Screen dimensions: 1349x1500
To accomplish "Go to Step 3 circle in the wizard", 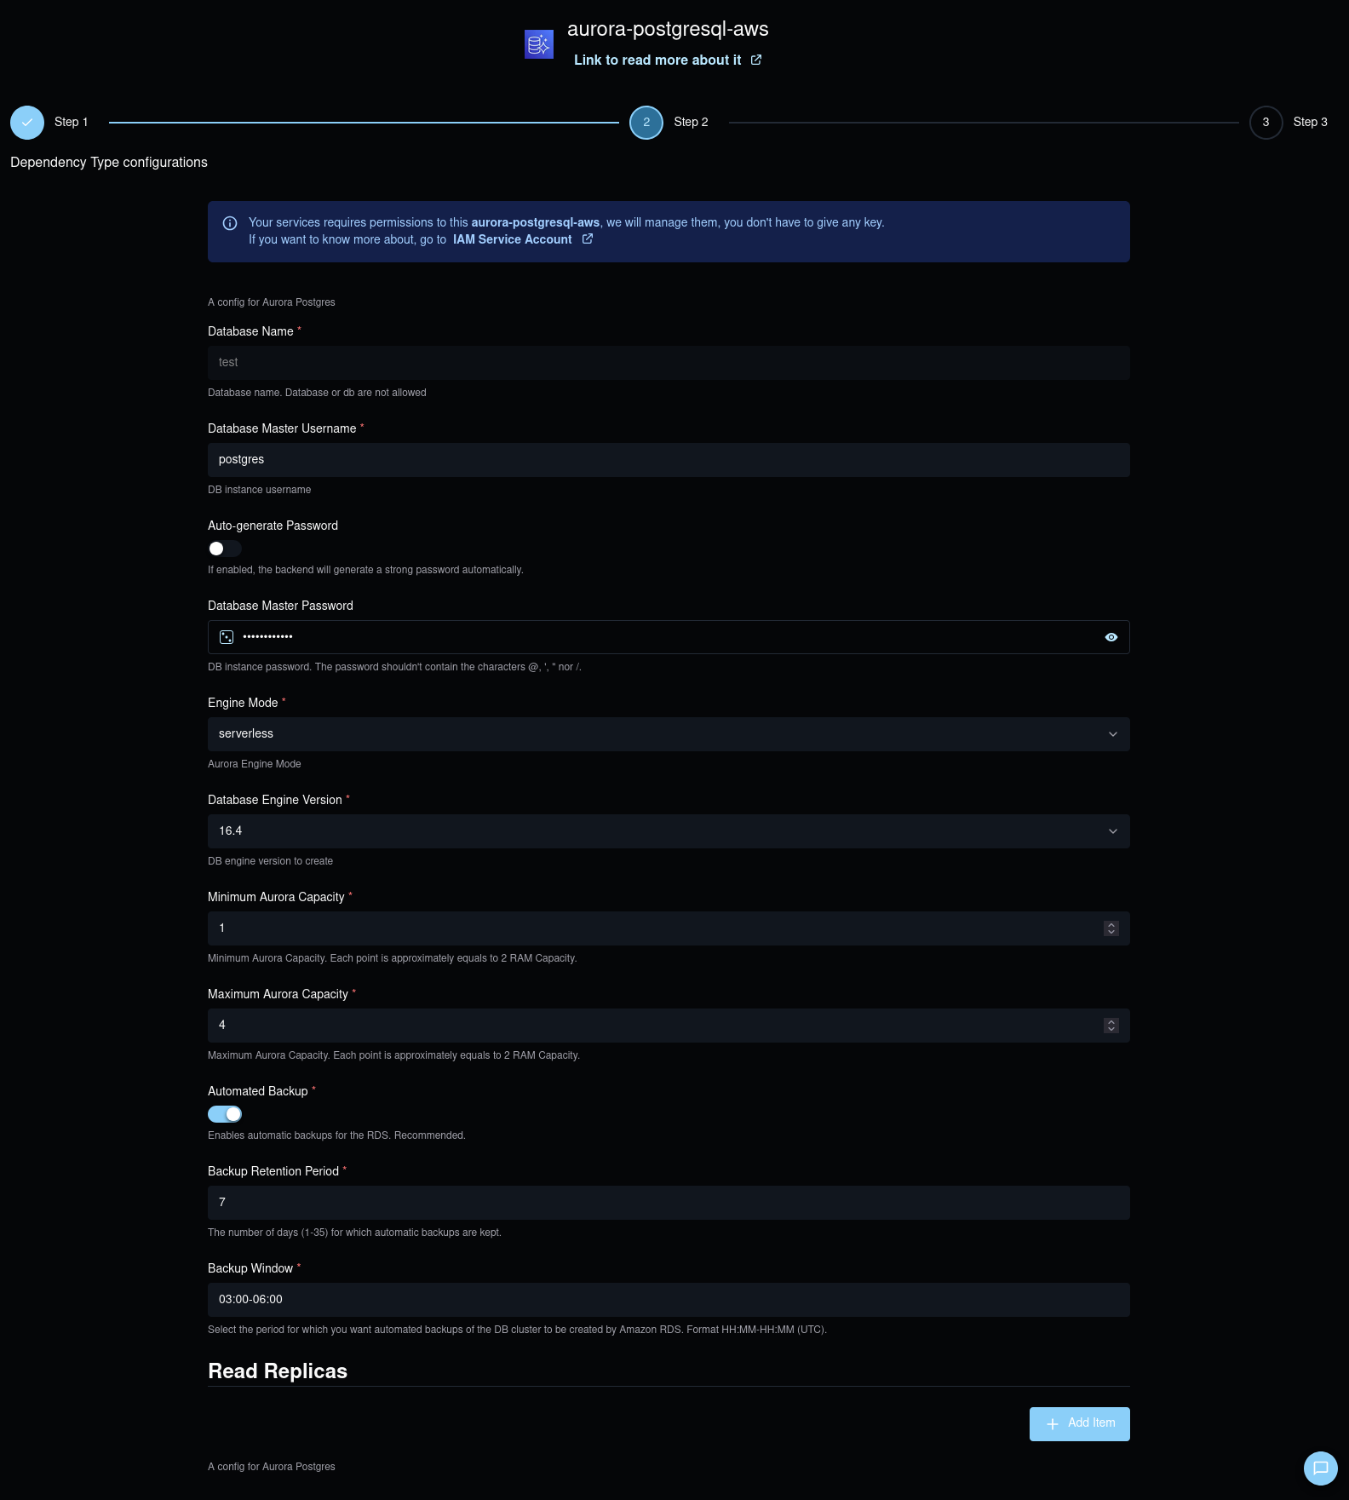I will pyautogui.click(x=1266, y=123).
